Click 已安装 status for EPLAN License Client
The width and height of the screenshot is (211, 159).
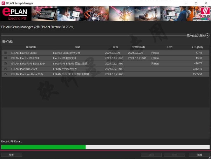[x=155, y=53]
